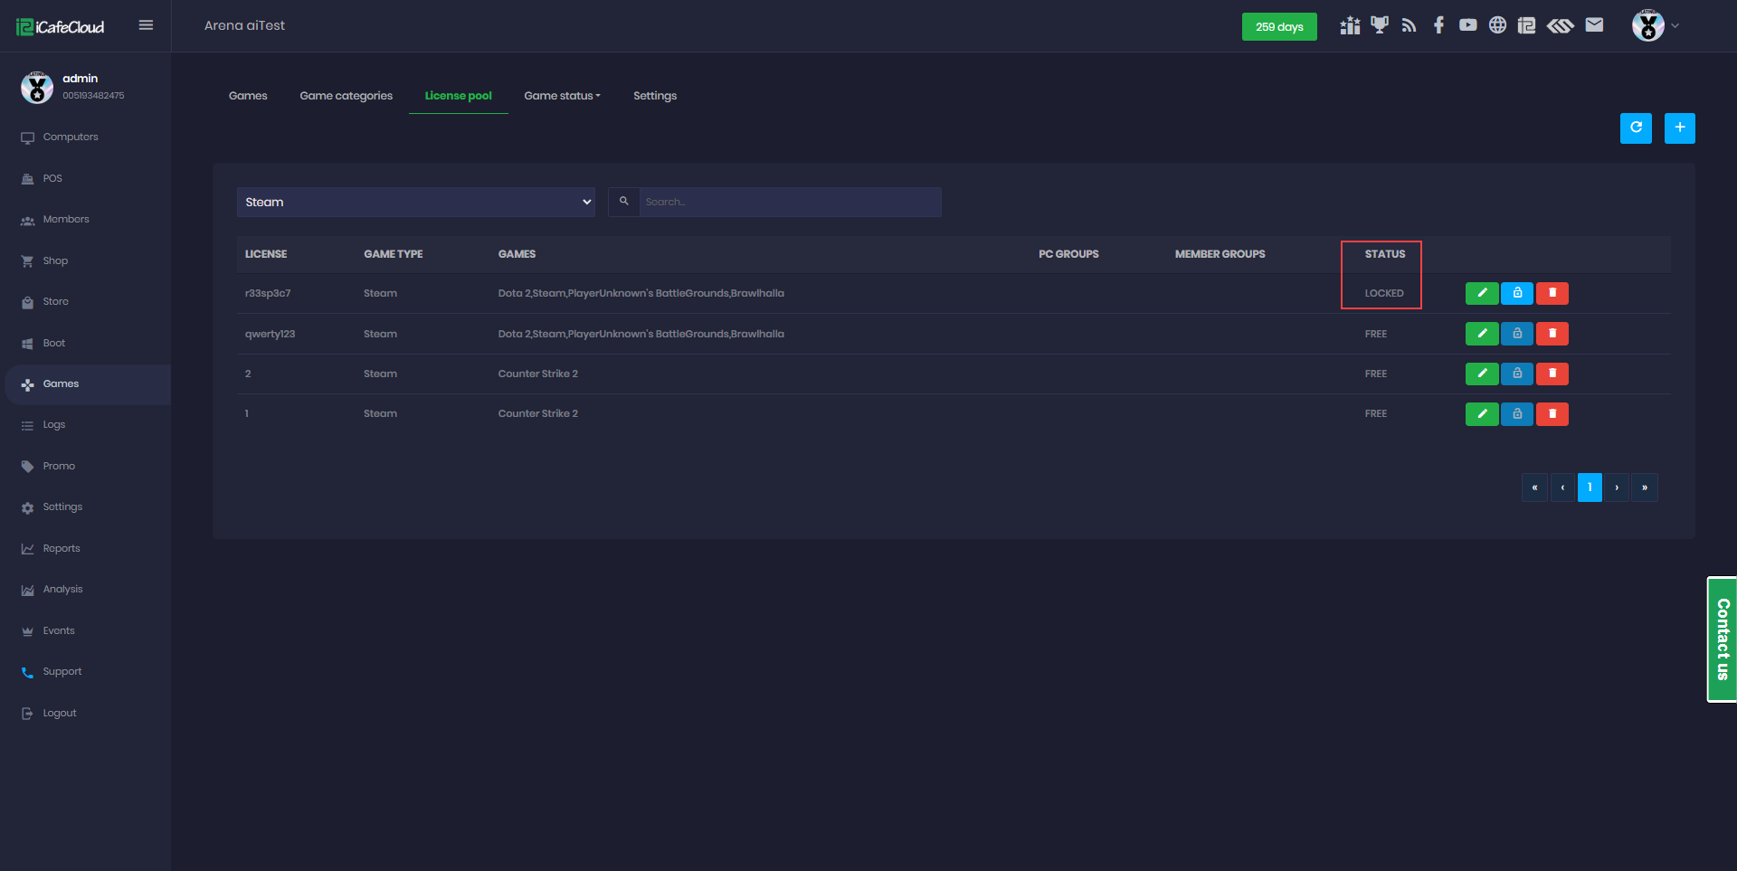The image size is (1737, 871).
Task: Go to last page of pagination
Action: point(1645,488)
